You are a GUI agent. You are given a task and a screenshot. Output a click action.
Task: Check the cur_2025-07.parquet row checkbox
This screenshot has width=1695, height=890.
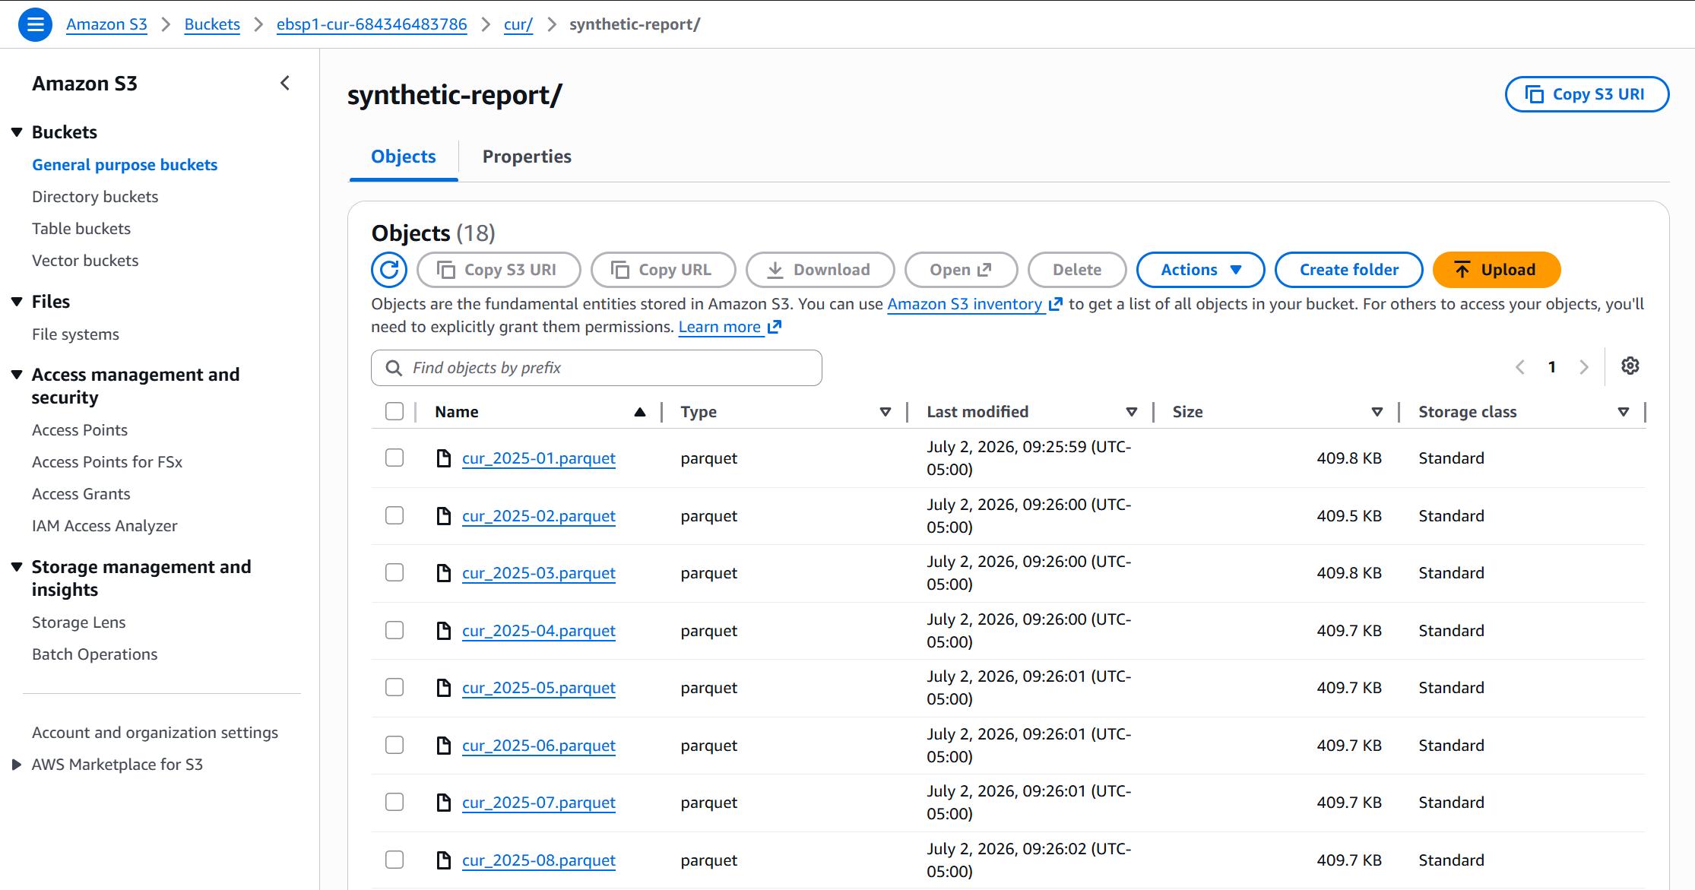coord(394,802)
